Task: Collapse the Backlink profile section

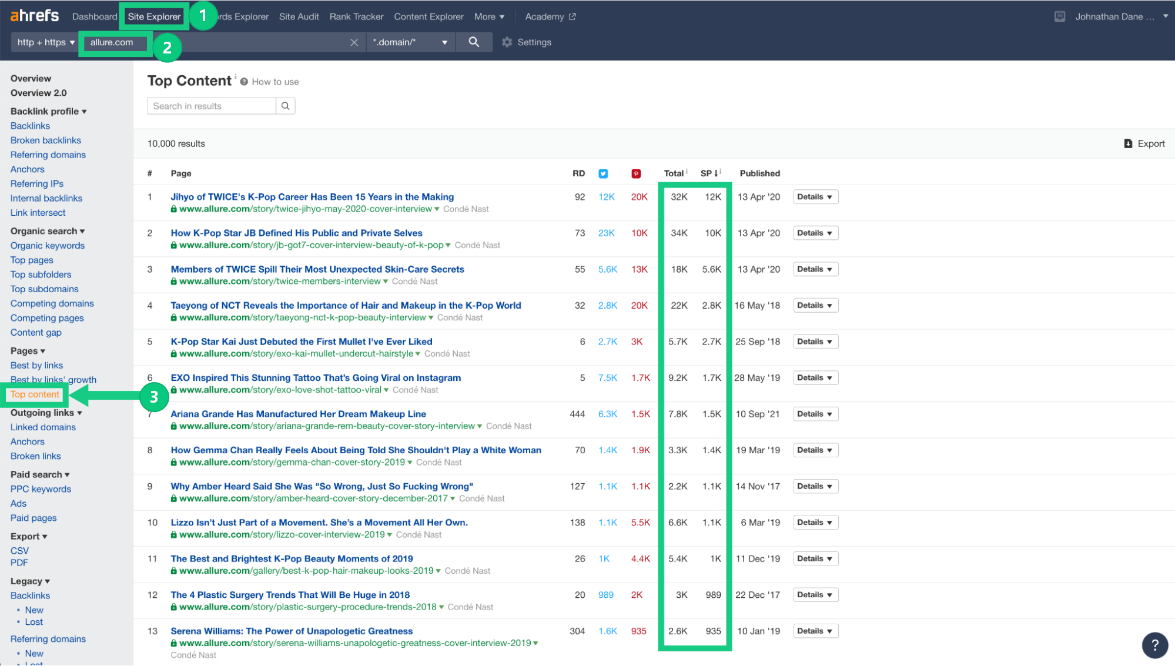Action: (x=49, y=111)
